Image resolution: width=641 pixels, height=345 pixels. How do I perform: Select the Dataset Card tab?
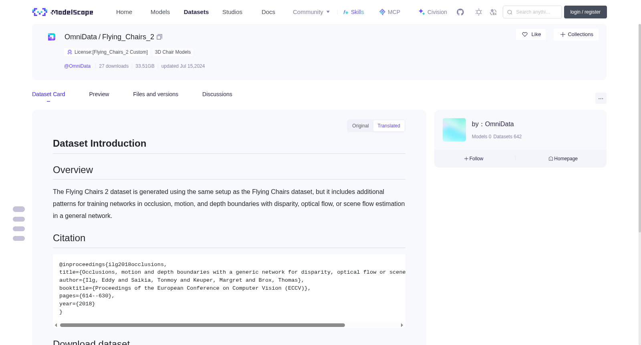(48, 94)
